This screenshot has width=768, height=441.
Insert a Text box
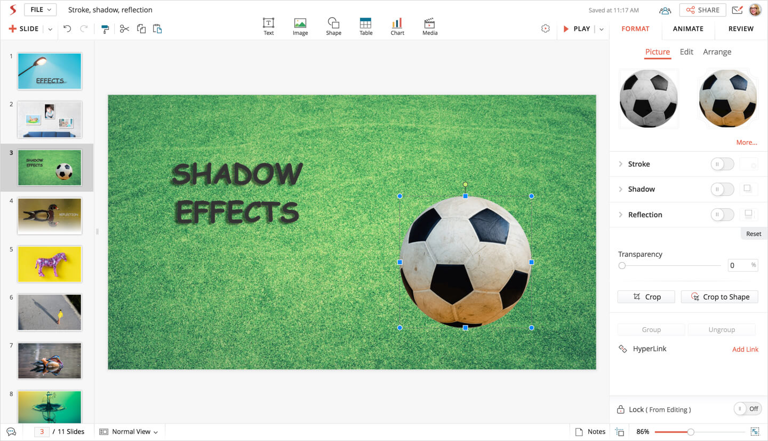point(268,27)
